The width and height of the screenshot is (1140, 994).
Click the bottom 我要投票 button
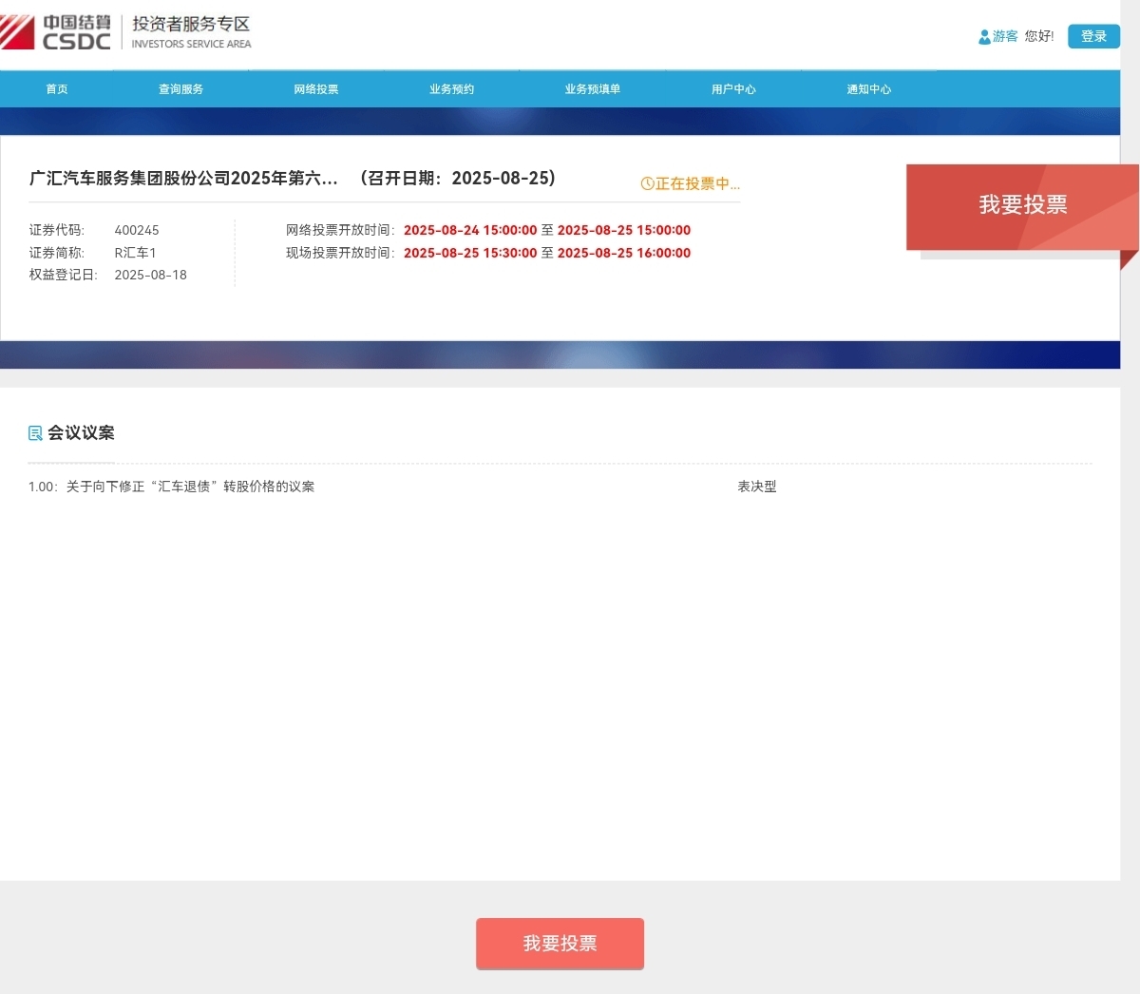[x=560, y=944]
